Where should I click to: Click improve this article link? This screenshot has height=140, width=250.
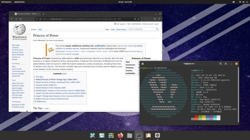125,46
